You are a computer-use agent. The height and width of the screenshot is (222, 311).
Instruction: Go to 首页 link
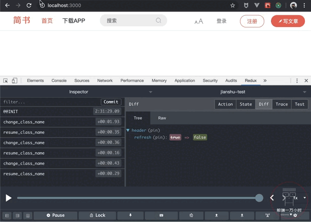pos(47,21)
